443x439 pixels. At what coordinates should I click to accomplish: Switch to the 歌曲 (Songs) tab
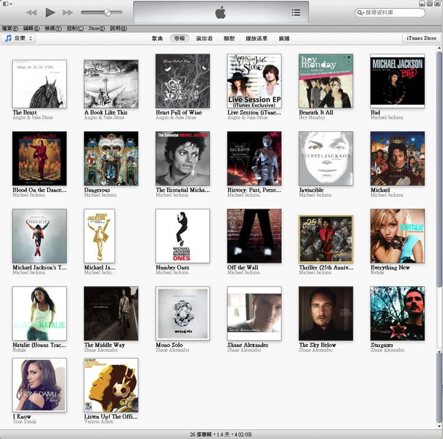point(157,38)
